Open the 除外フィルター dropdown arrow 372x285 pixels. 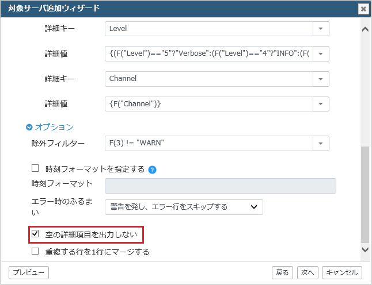coord(321,143)
